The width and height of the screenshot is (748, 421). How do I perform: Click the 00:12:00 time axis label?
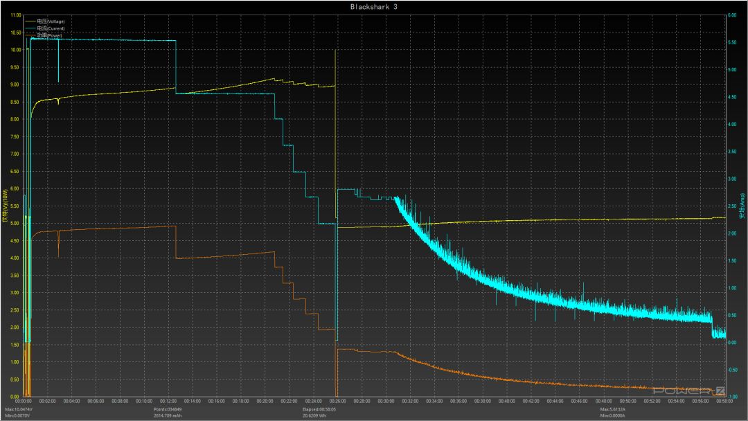(x=168, y=402)
